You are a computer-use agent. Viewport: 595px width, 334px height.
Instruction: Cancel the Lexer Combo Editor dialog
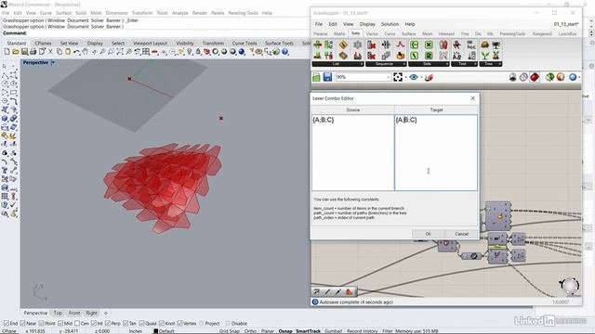click(x=461, y=234)
